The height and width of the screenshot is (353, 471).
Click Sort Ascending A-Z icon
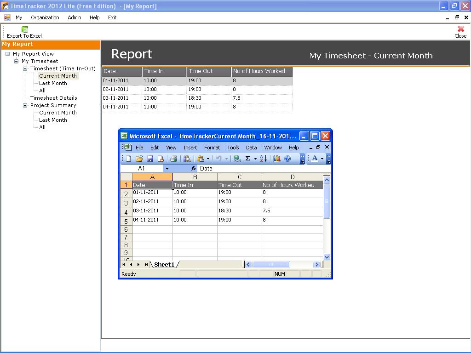pyautogui.click(x=263, y=159)
